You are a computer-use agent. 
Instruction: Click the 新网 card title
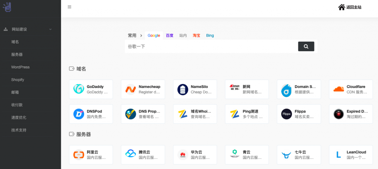click(x=247, y=87)
